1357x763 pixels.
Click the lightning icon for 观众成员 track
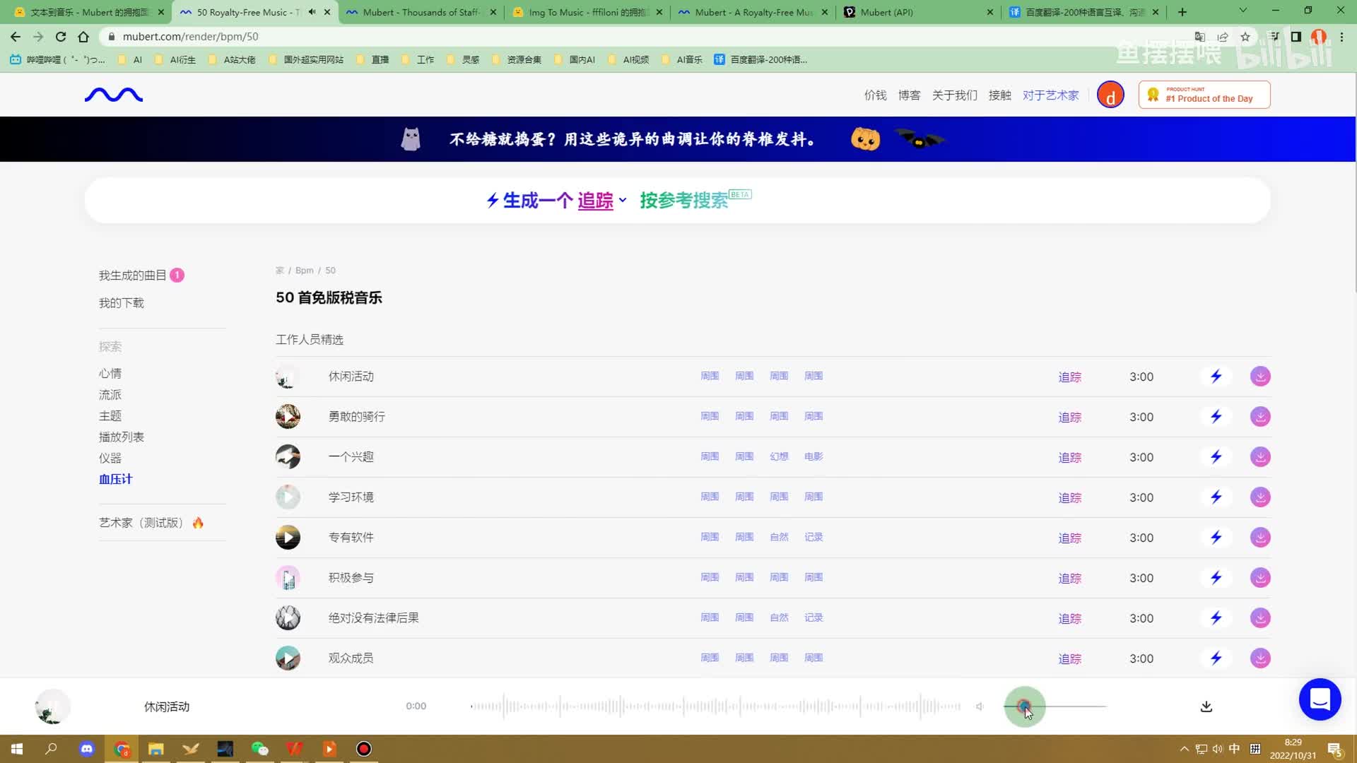[1216, 658]
